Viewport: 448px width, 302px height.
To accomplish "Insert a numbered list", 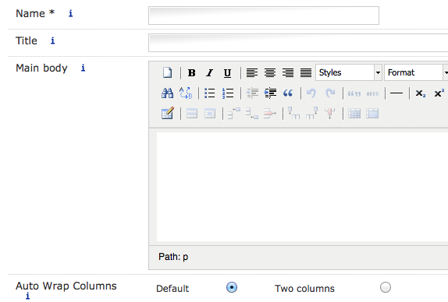I will 228,93.
